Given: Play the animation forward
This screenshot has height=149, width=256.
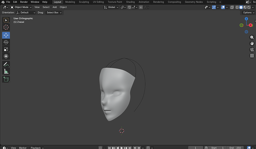Looking at the screenshot, I should pyautogui.click(x=122, y=148).
